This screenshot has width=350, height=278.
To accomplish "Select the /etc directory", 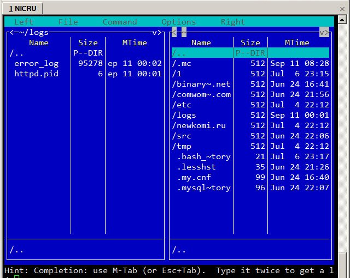I will click(x=181, y=105).
